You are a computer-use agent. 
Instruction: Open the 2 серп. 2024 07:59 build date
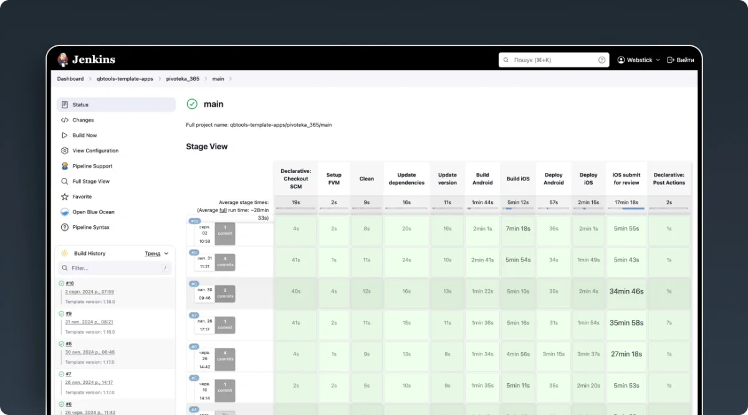click(90, 292)
